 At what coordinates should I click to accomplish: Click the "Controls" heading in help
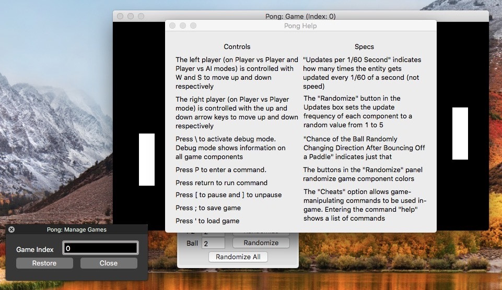(x=237, y=46)
